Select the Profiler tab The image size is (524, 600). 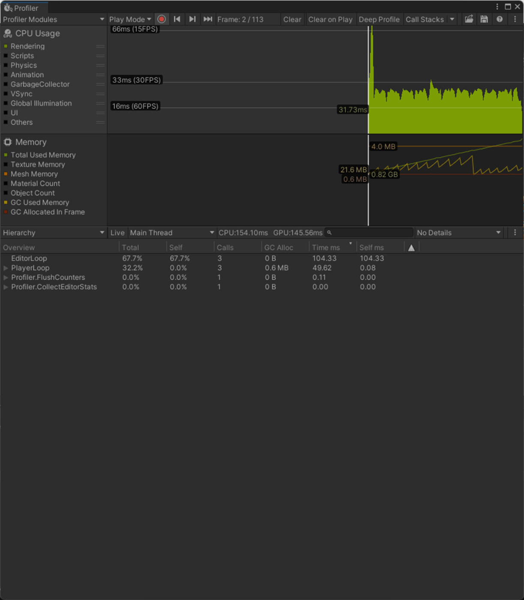coord(24,8)
